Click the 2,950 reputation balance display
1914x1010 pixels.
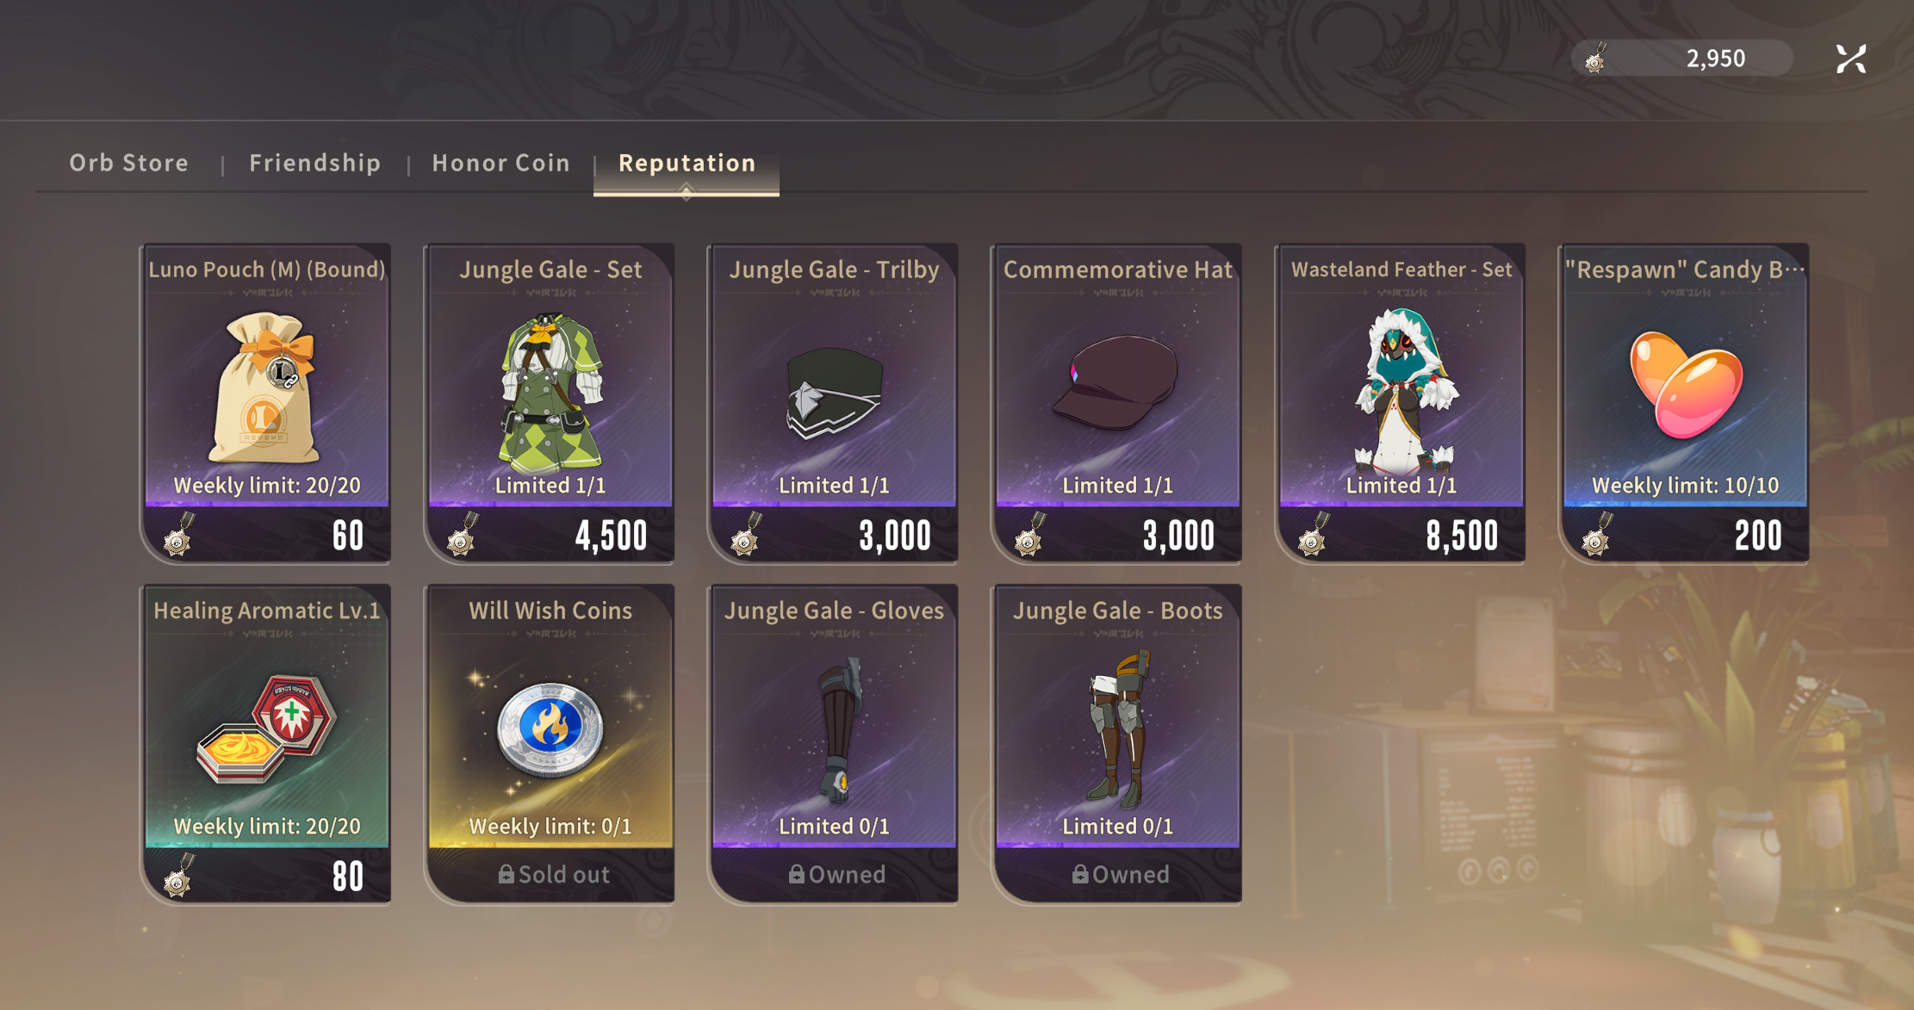(1715, 59)
